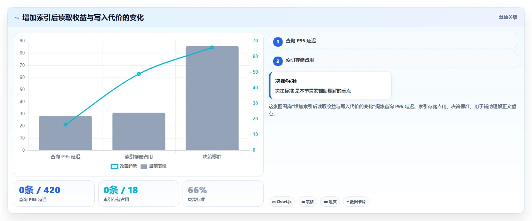Click the right axis value 70

(x=255, y=41)
